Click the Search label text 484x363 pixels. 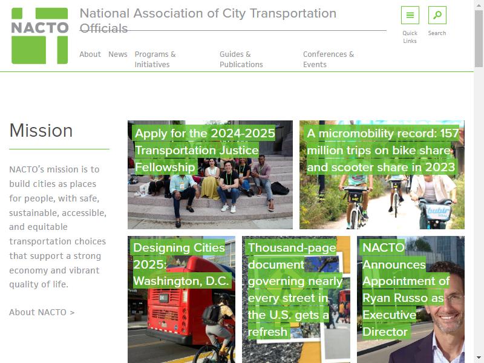pyautogui.click(x=437, y=33)
